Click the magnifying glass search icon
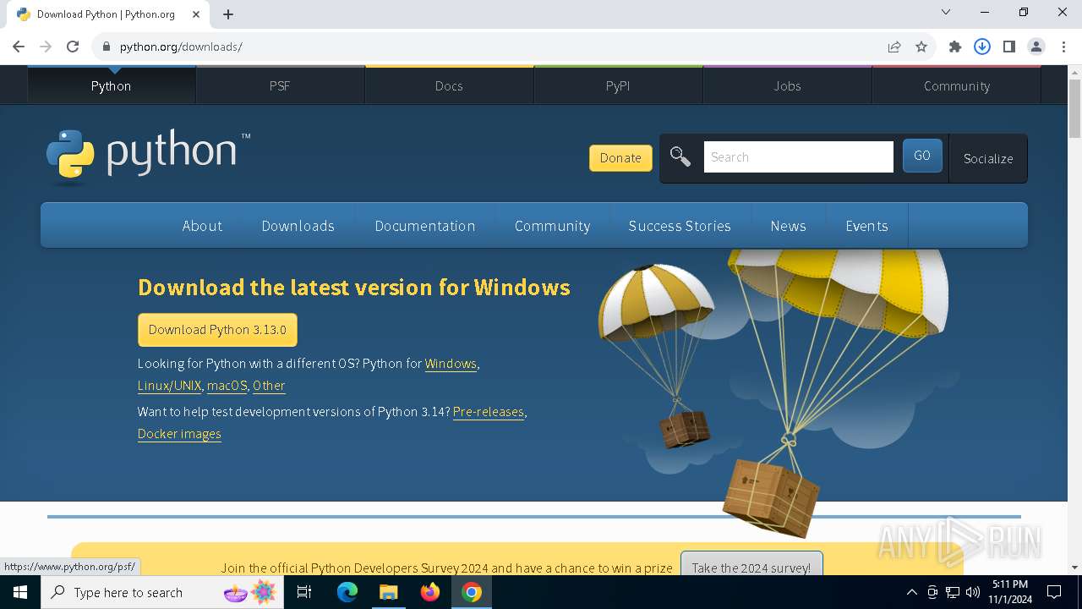The width and height of the screenshot is (1082, 609). tap(680, 156)
